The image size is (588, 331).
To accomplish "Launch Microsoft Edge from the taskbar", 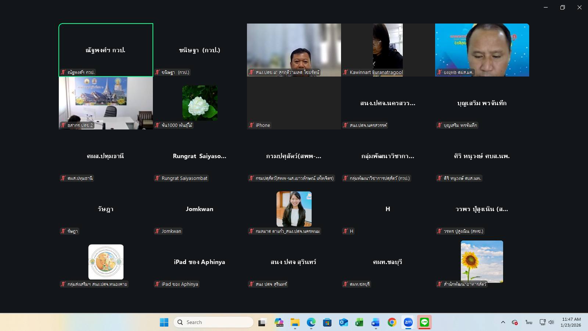I will click(x=311, y=323).
